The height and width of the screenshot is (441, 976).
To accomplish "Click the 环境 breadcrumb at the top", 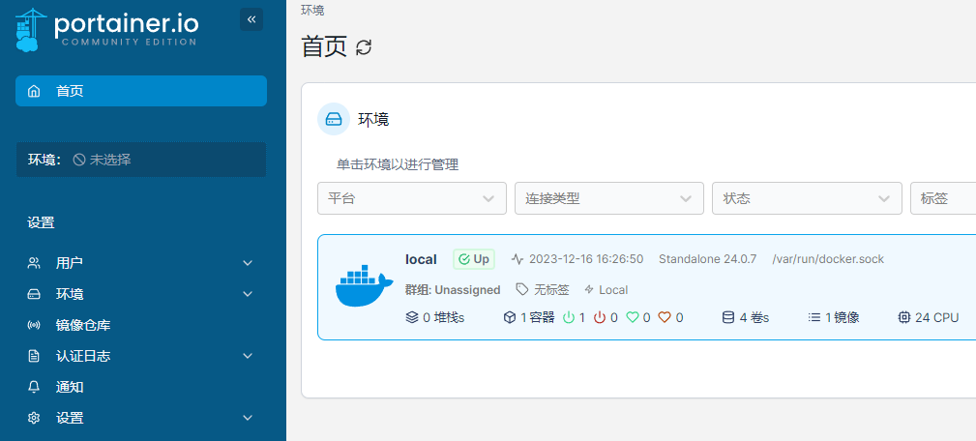I will click(312, 11).
